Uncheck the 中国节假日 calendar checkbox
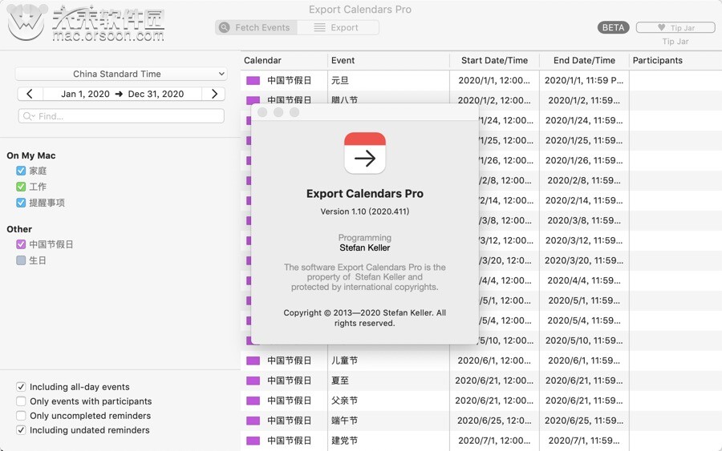 click(x=21, y=244)
